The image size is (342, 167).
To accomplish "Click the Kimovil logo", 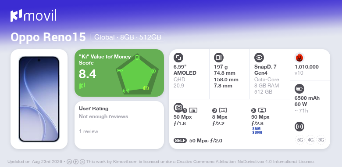I will coord(33,15).
